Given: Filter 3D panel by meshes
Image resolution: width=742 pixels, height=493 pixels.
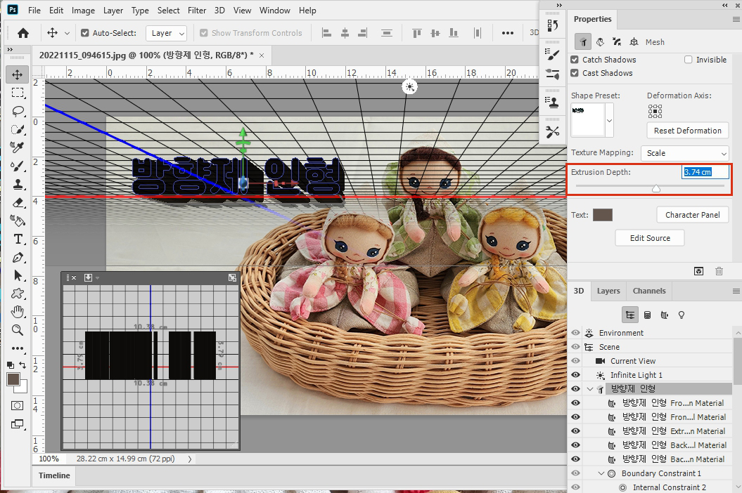Looking at the screenshot, I should (x=647, y=315).
